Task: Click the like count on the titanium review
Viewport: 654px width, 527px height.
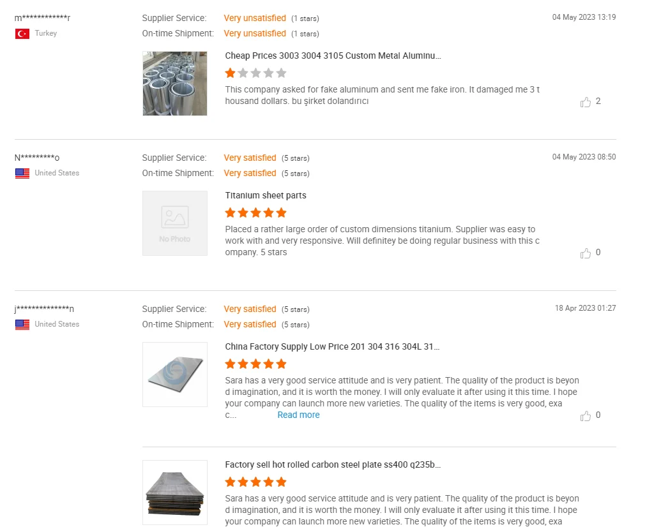Action: point(598,253)
